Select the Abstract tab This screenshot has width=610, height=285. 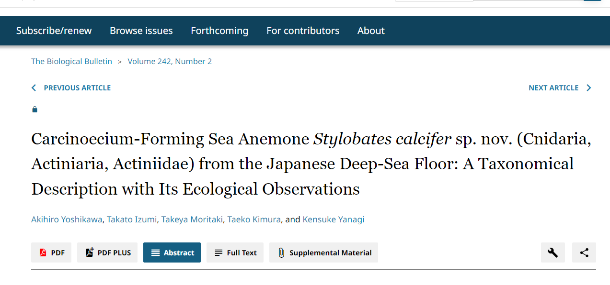pyautogui.click(x=172, y=252)
